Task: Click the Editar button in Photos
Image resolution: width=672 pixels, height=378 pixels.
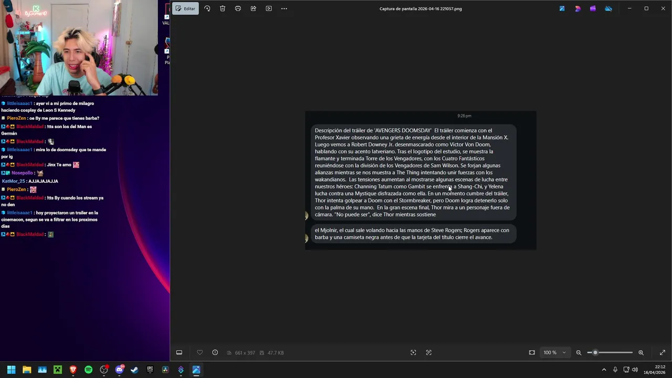Action: point(185,8)
